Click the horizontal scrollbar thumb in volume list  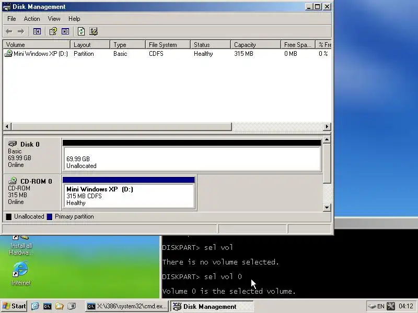122,126
